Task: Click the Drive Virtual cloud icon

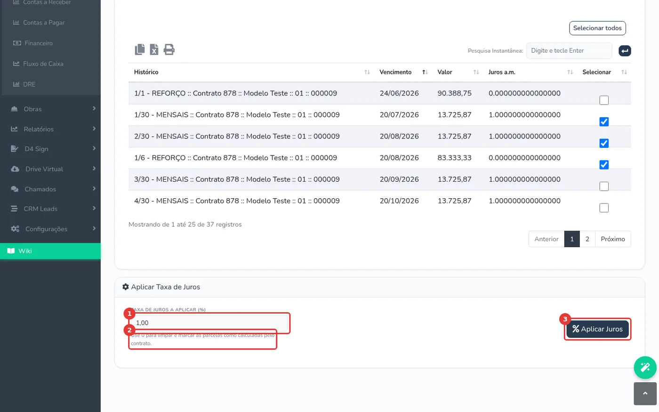Action: (15, 169)
